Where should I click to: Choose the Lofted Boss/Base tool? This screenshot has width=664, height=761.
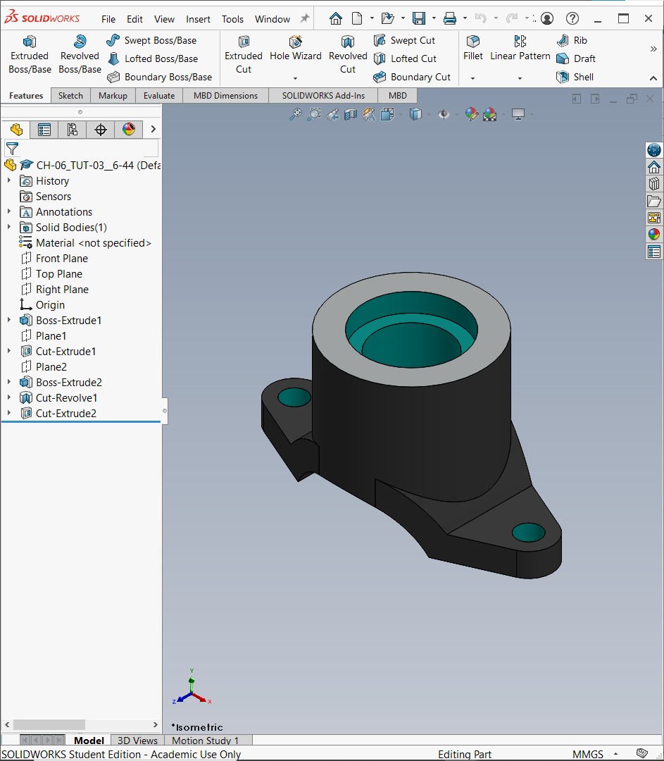click(152, 58)
